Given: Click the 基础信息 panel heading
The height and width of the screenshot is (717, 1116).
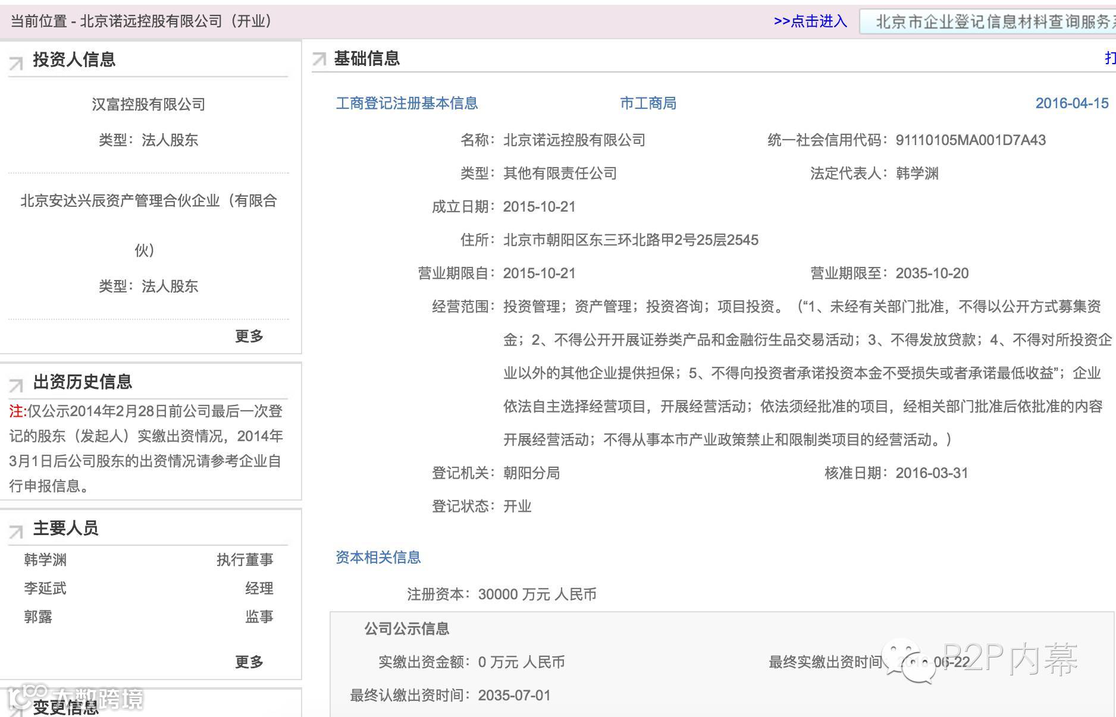Looking at the screenshot, I should tap(366, 58).
